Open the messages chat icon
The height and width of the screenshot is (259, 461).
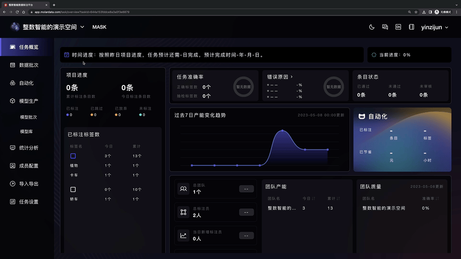(385, 27)
